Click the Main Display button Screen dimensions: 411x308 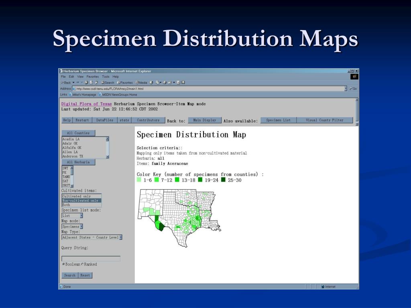(x=205, y=120)
